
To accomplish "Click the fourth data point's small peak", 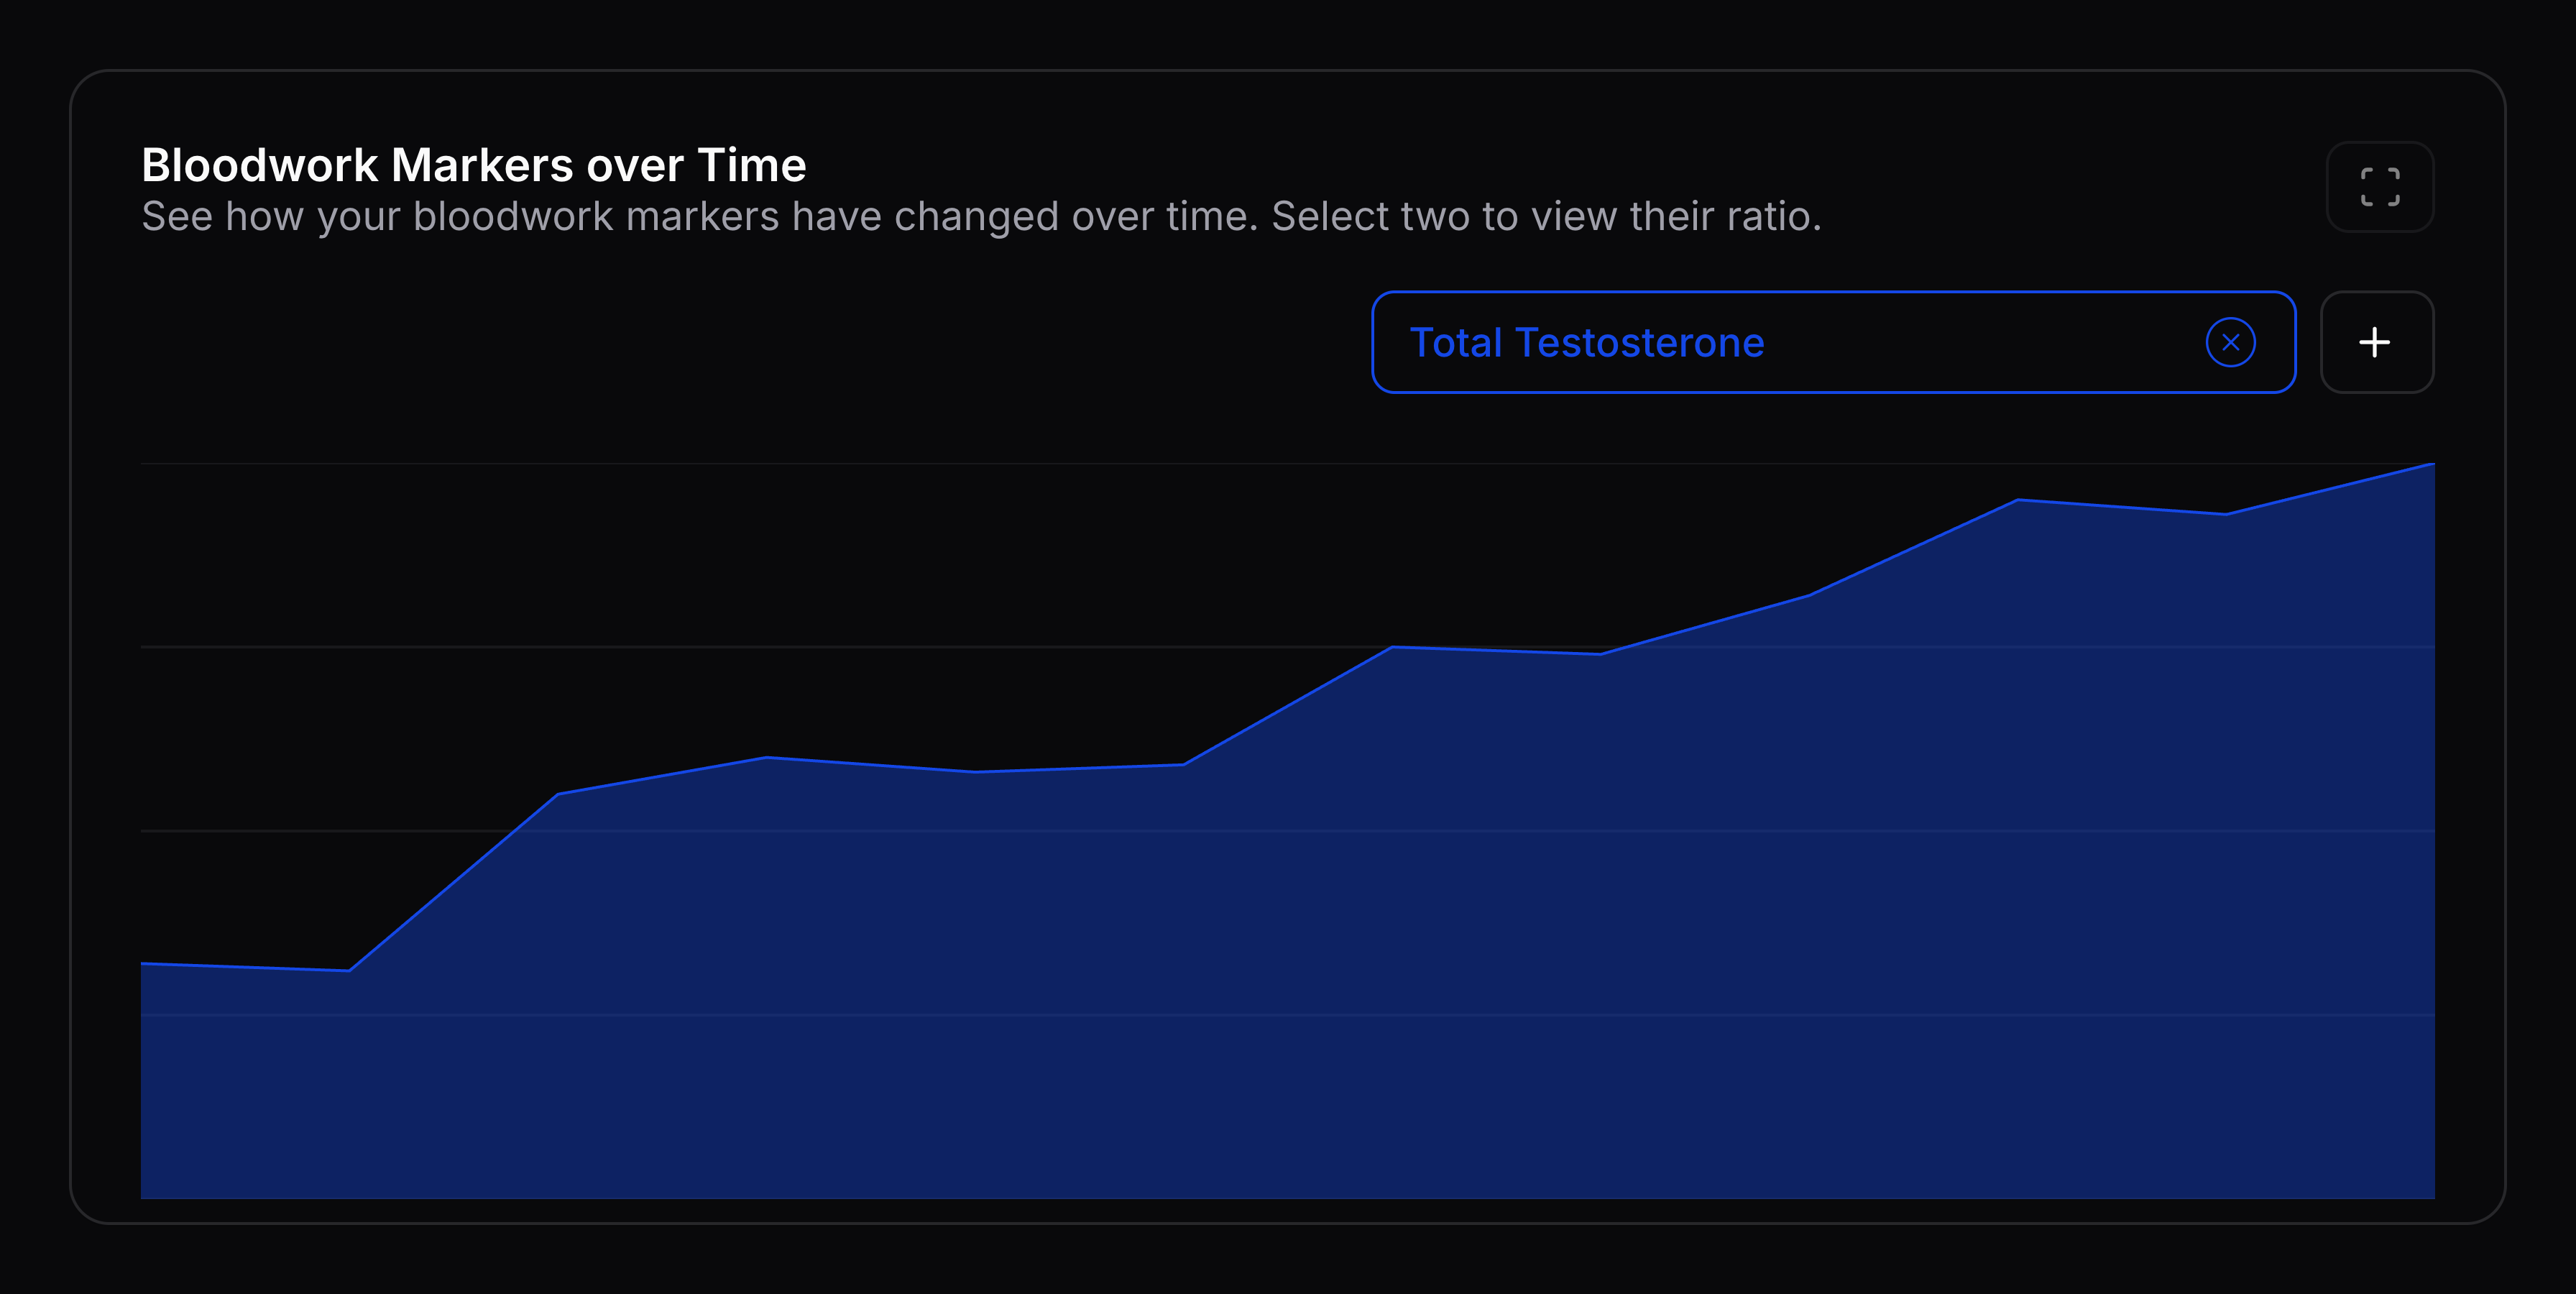I will (x=767, y=757).
